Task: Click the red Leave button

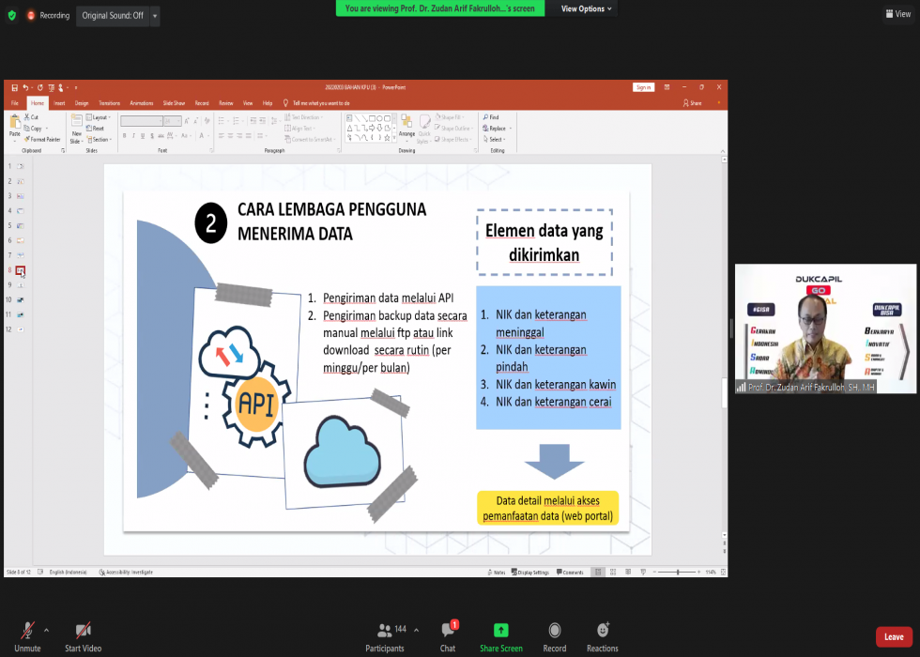Action: 894,636
